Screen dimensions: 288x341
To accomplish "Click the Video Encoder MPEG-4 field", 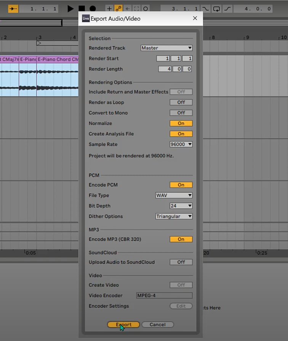I will (x=164, y=296).
